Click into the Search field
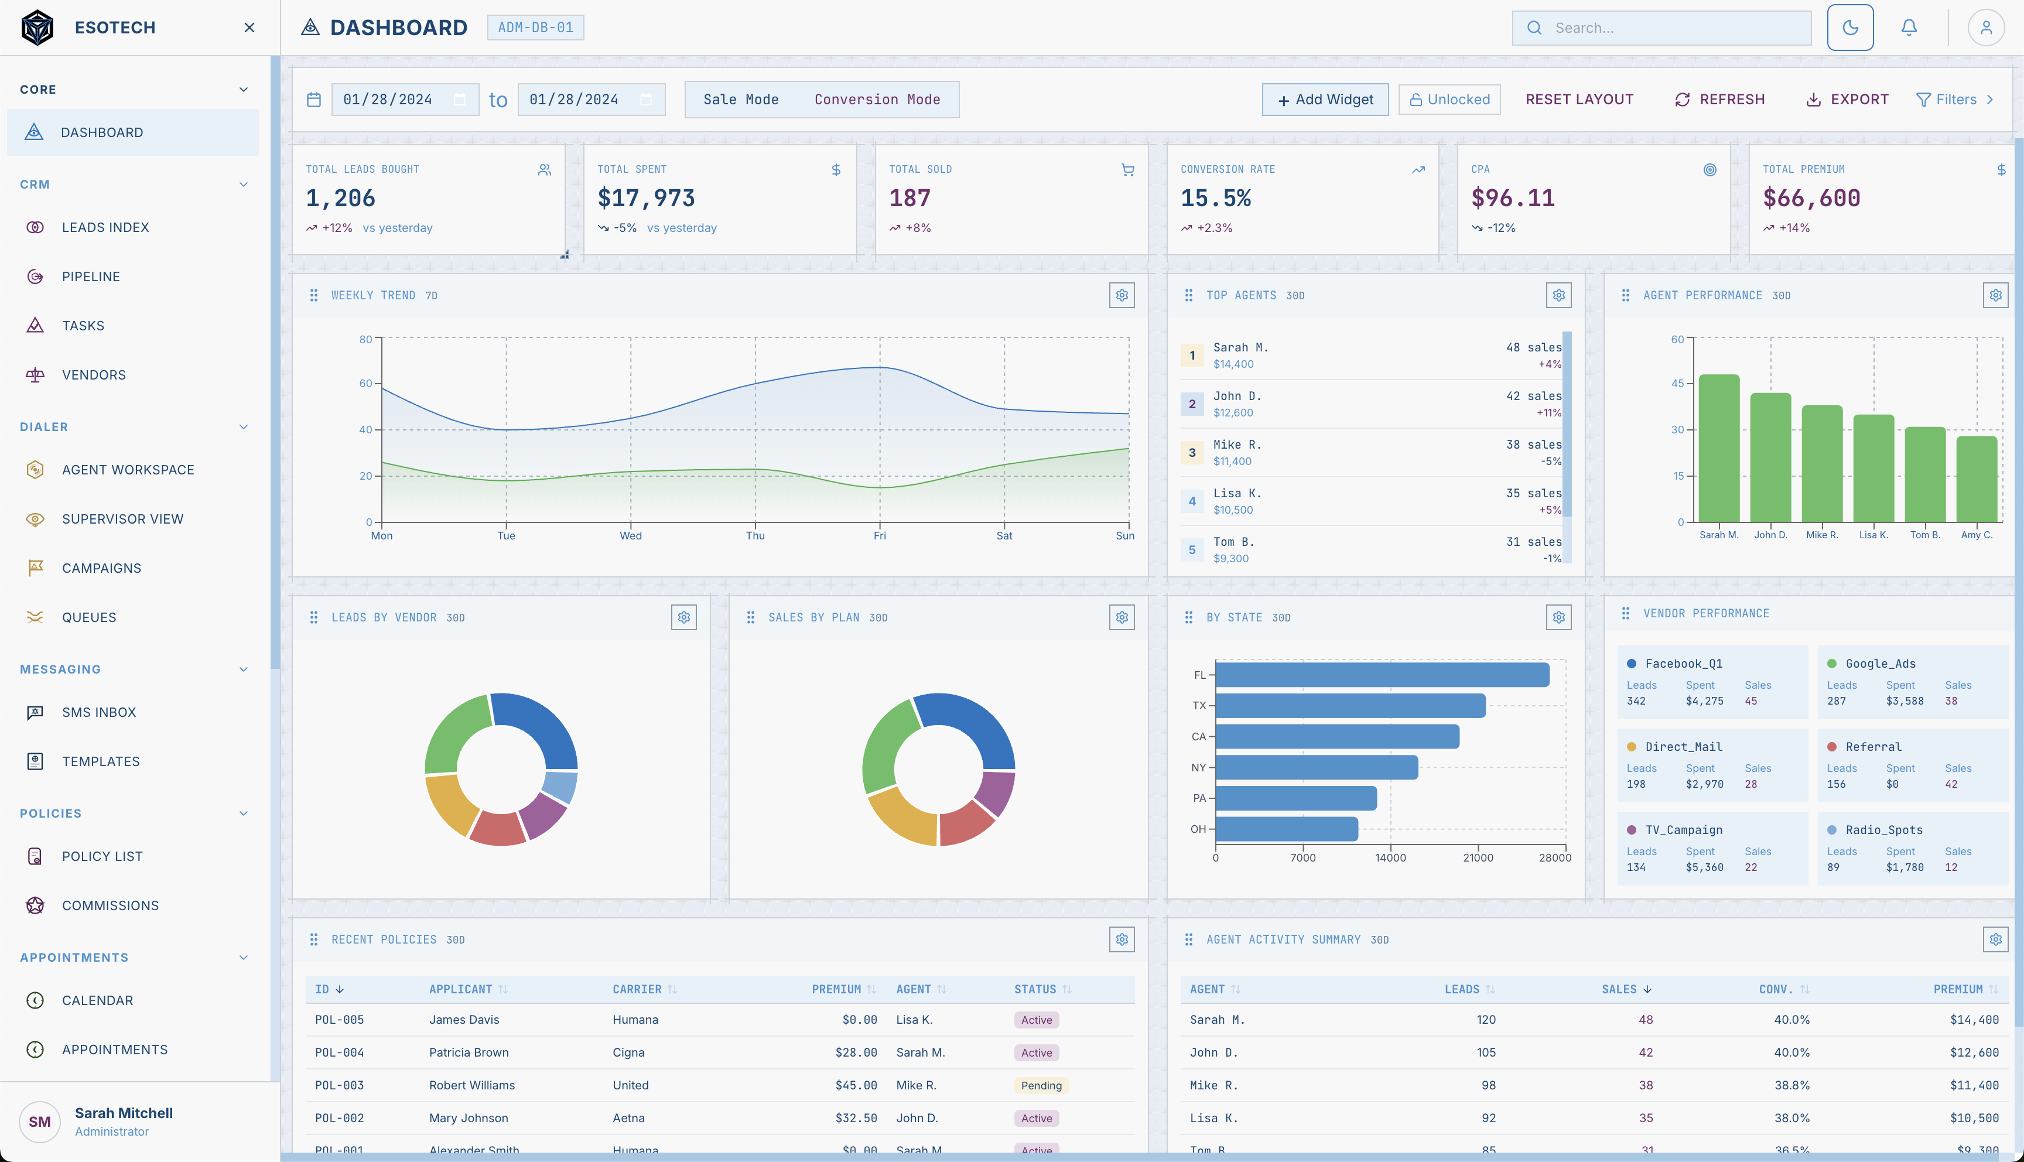 click(1662, 28)
